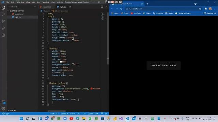Image resolution: width=218 pixels, height=122 pixels.
Task: Open the browser Extensions puzzle icon
Action: click(x=206, y=9)
